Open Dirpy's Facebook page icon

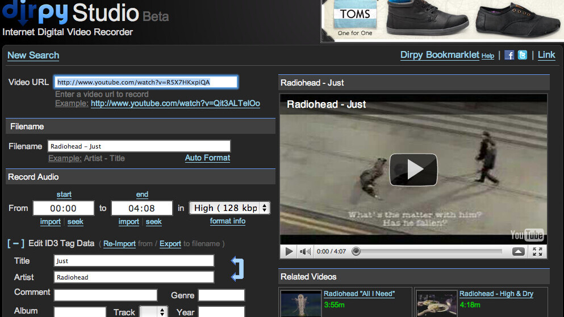(509, 55)
